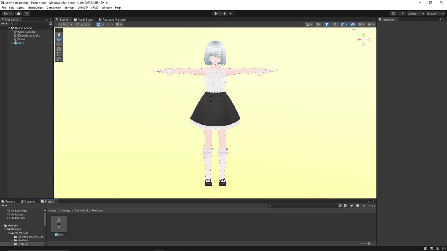Search by type in the Project window
This screenshot has height=251, width=447.
pos(345,206)
